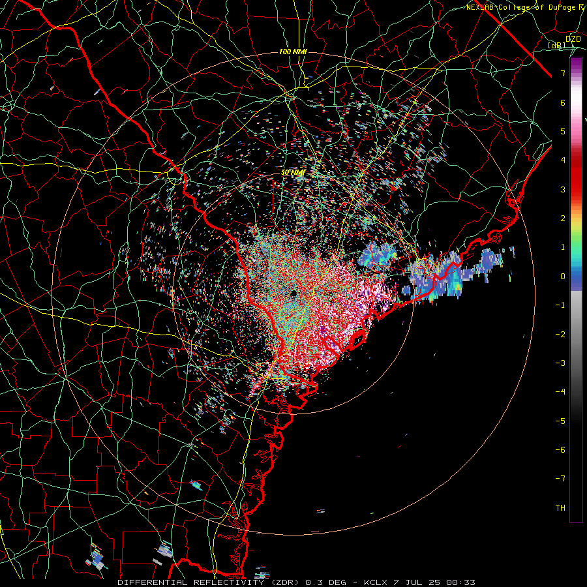
Task: Click the 00:33 timestamp in caption
Action: coord(462,582)
